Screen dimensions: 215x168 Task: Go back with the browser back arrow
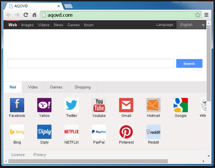point(9,15)
